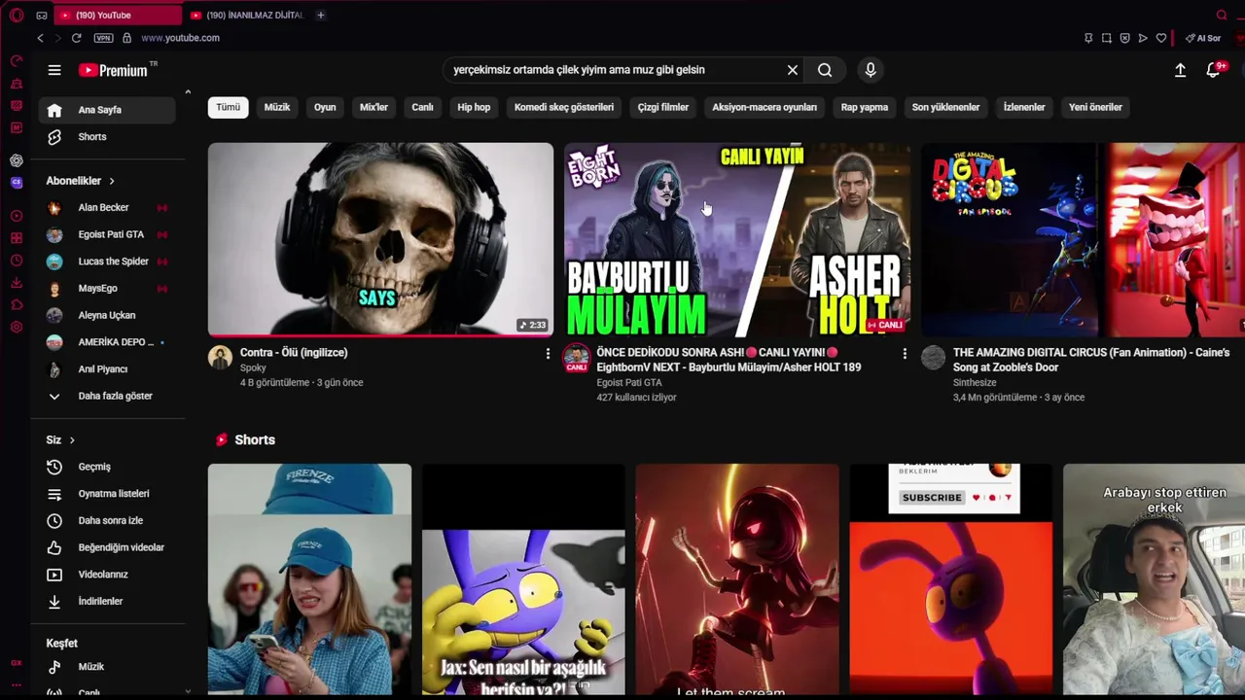The image size is (1245, 700).
Task: Click the AI Sor button
Action: pos(1203,38)
